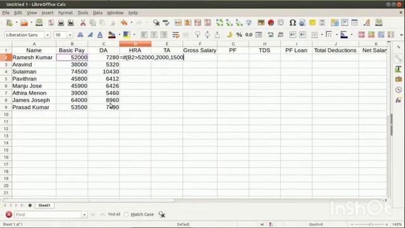Click the New document icon
The width and height of the screenshot is (405, 228).
click(x=9, y=23)
